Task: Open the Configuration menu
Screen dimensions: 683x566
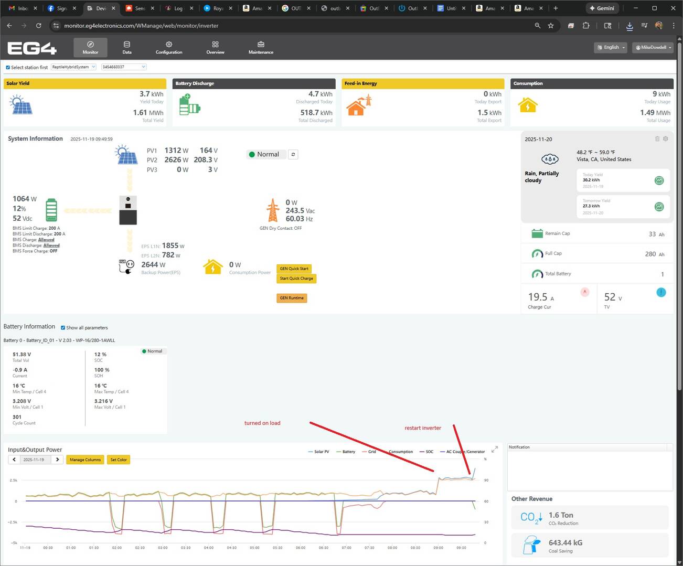Action: click(x=169, y=47)
